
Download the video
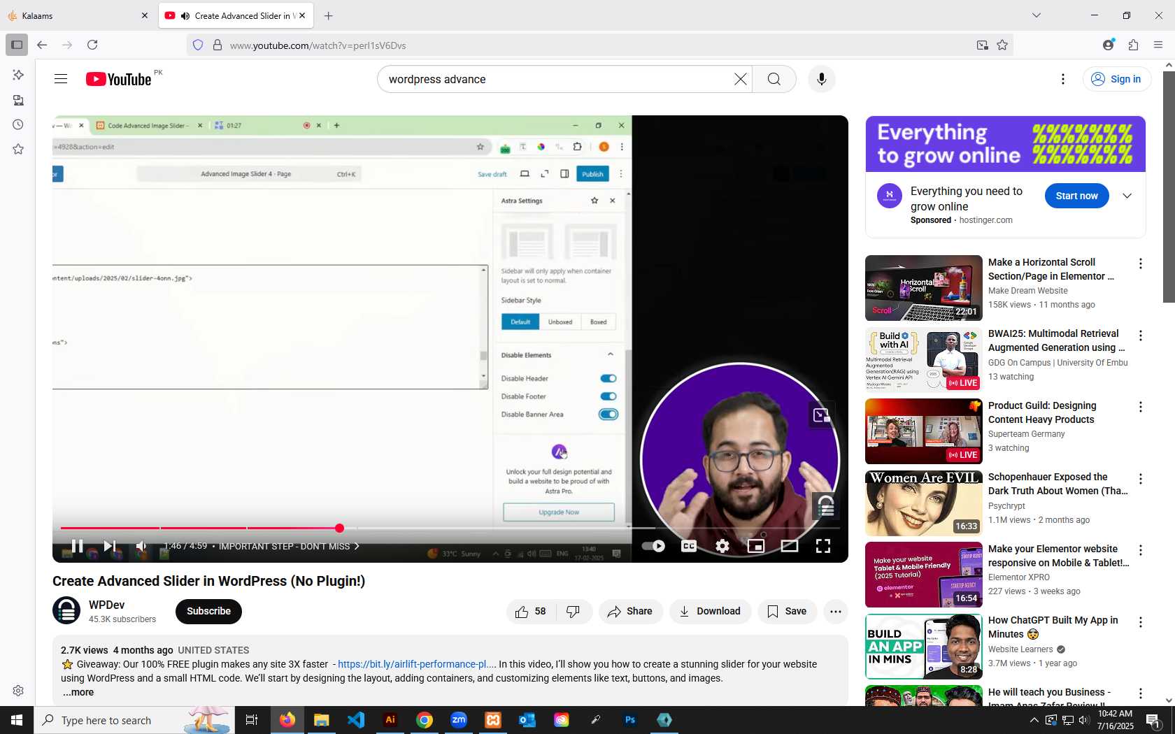point(710,612)
